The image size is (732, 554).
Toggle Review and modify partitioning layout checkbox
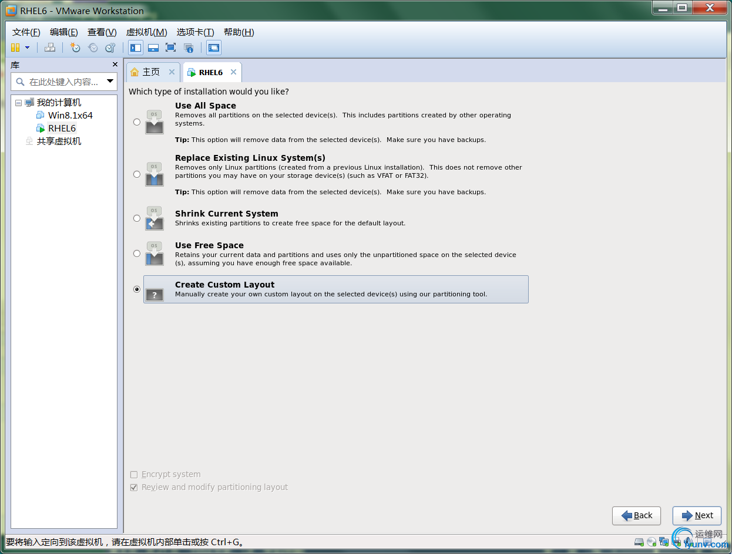tap(134, 487)
